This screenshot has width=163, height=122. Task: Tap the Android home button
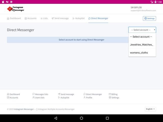(x=81, y=118)
